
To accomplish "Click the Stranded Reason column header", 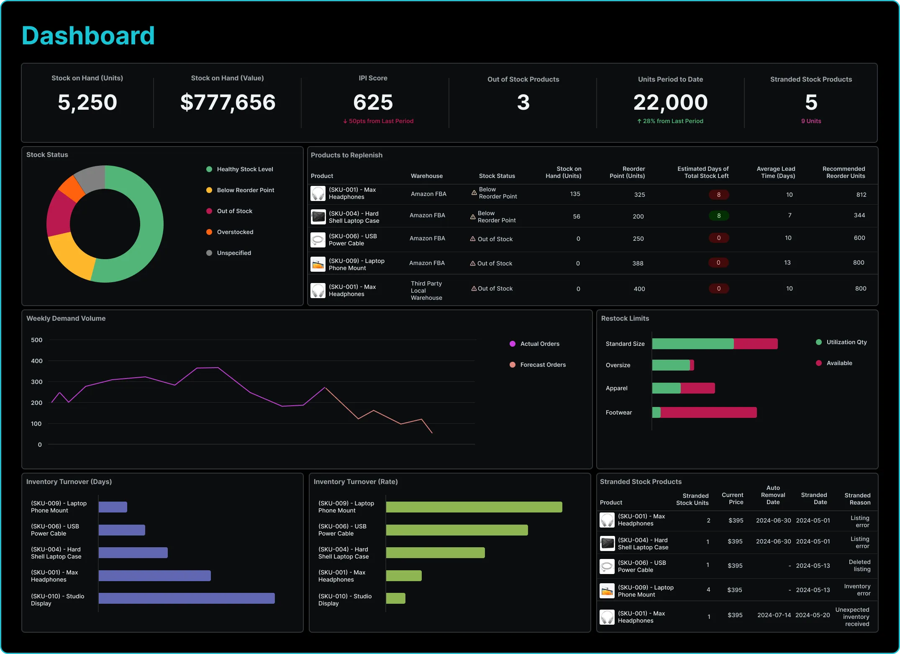I will (857, 499).
